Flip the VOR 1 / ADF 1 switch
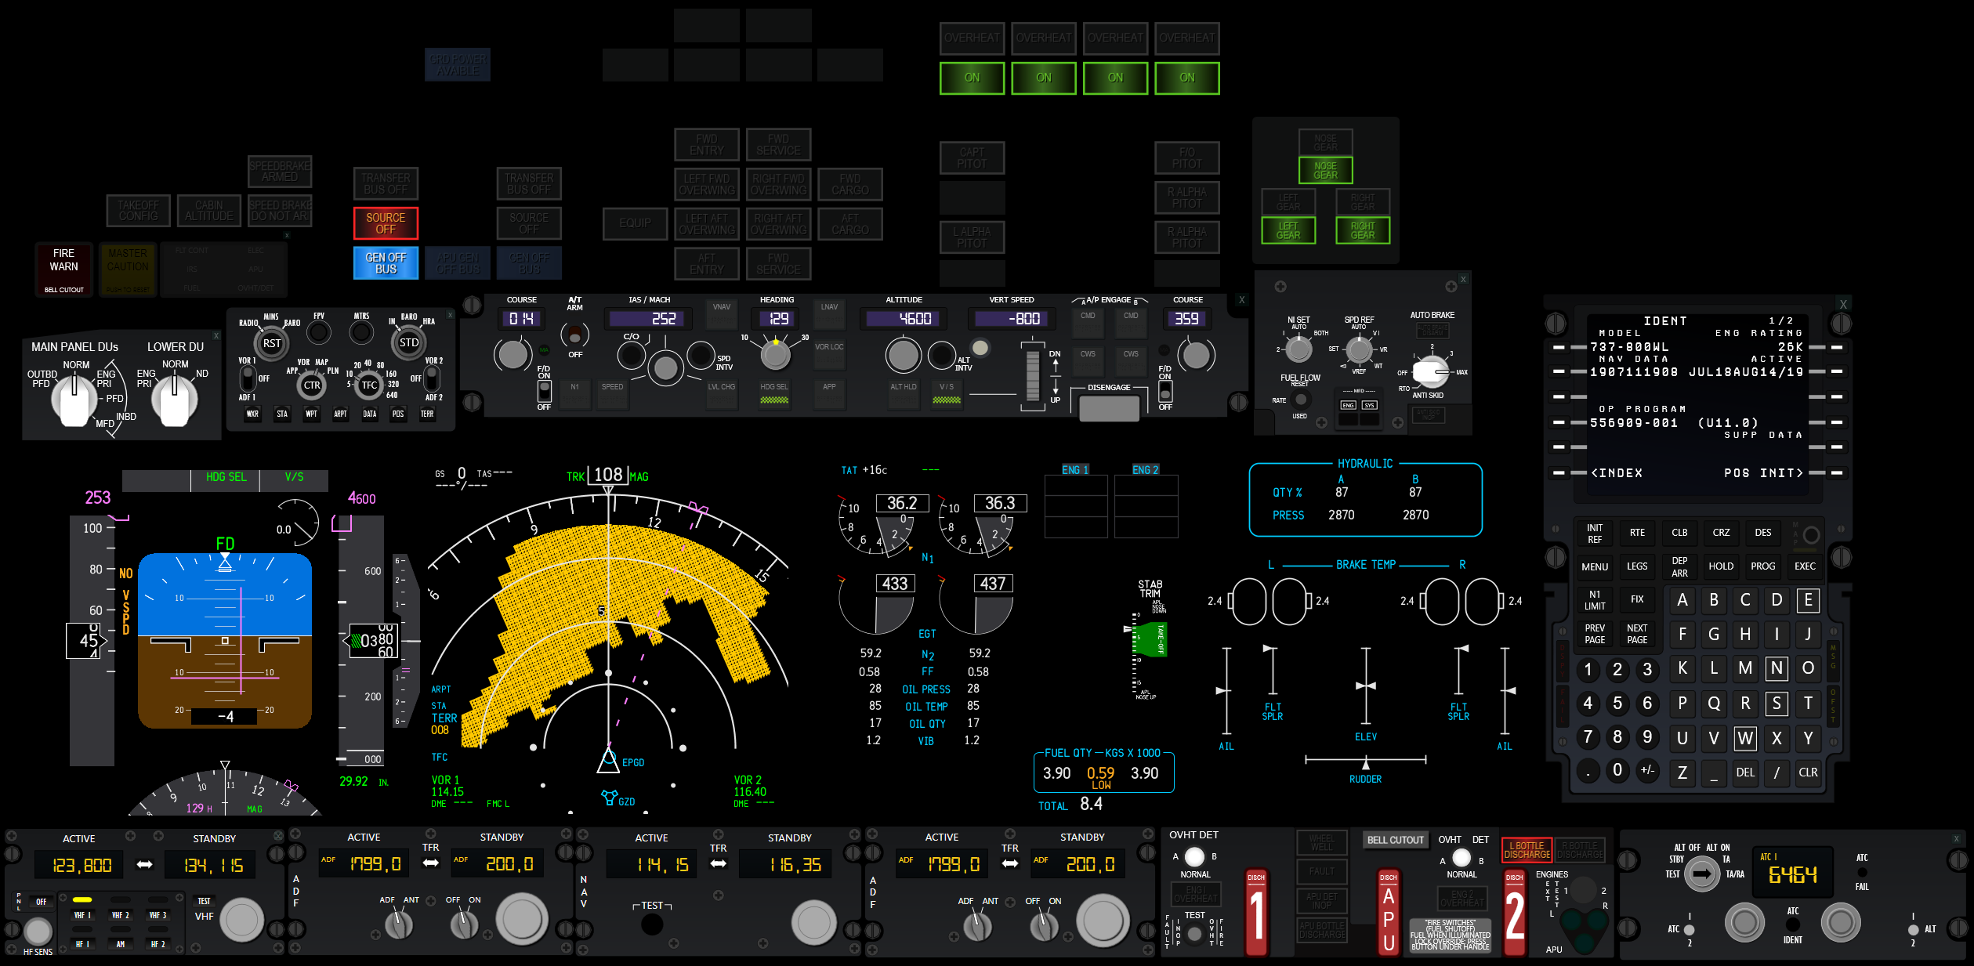 [248, 379]
